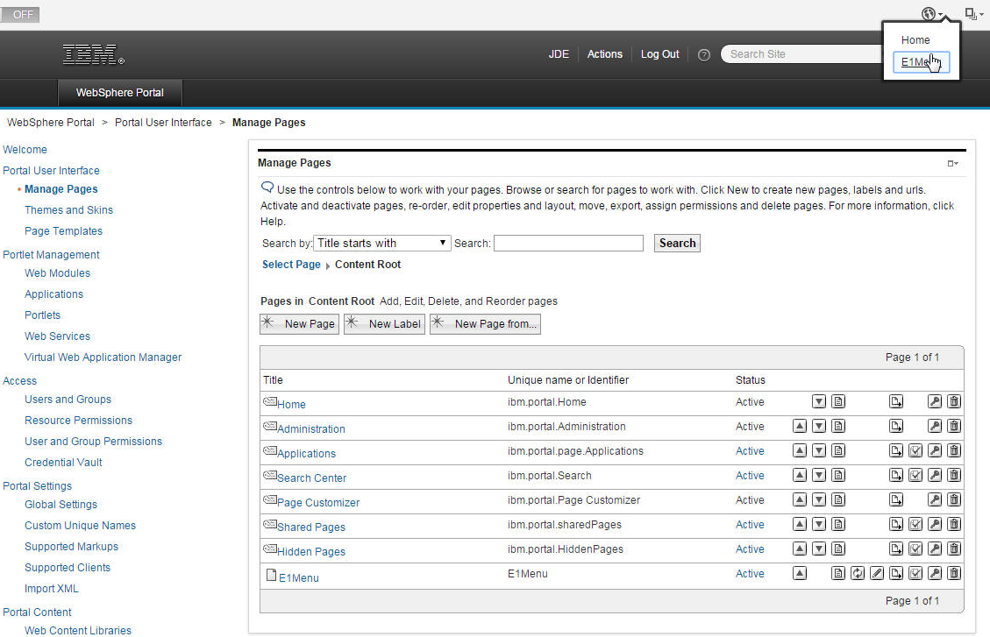Click the circular arrows icon in E1Menu row

tap(858, 573)
